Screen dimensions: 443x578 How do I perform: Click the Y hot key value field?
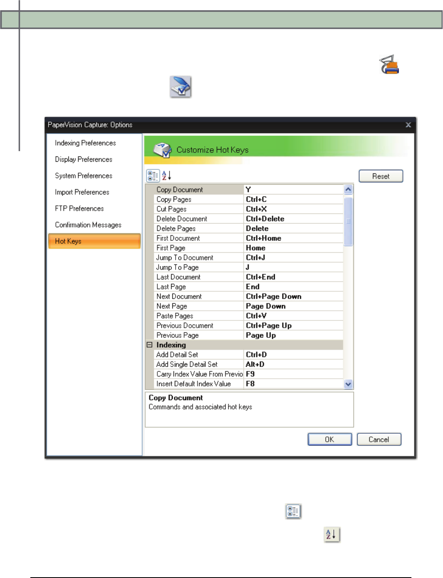(x=294, y=190)
